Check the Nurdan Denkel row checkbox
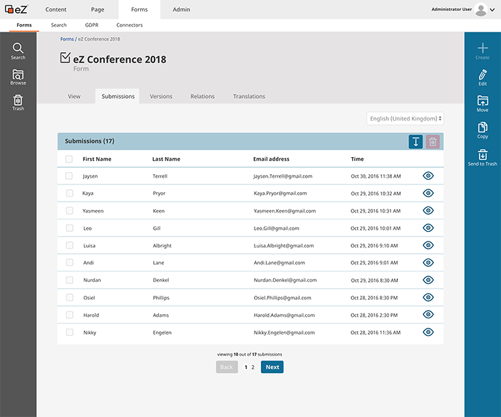Image resolution: width=501 pixels, height=417 pixels. [69, 280]
